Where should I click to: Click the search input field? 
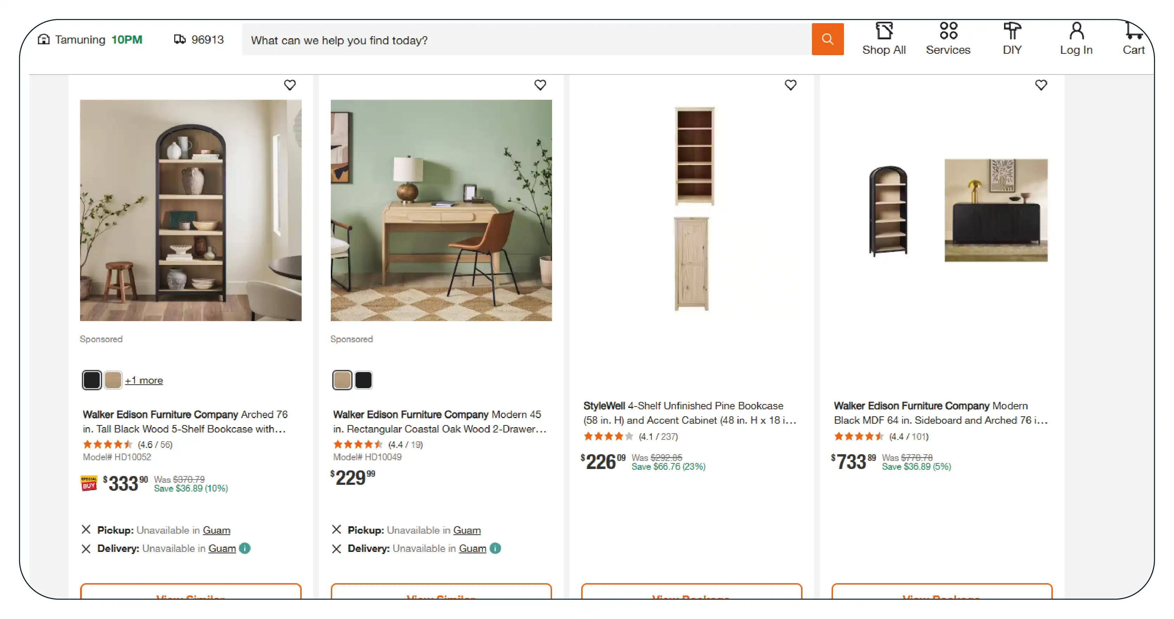[524, 40]
